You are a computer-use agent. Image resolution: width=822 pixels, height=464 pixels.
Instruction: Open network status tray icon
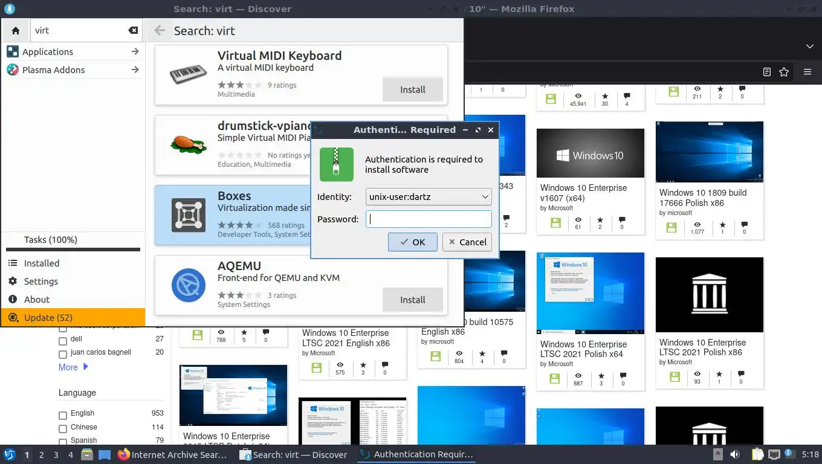(774, 454)
